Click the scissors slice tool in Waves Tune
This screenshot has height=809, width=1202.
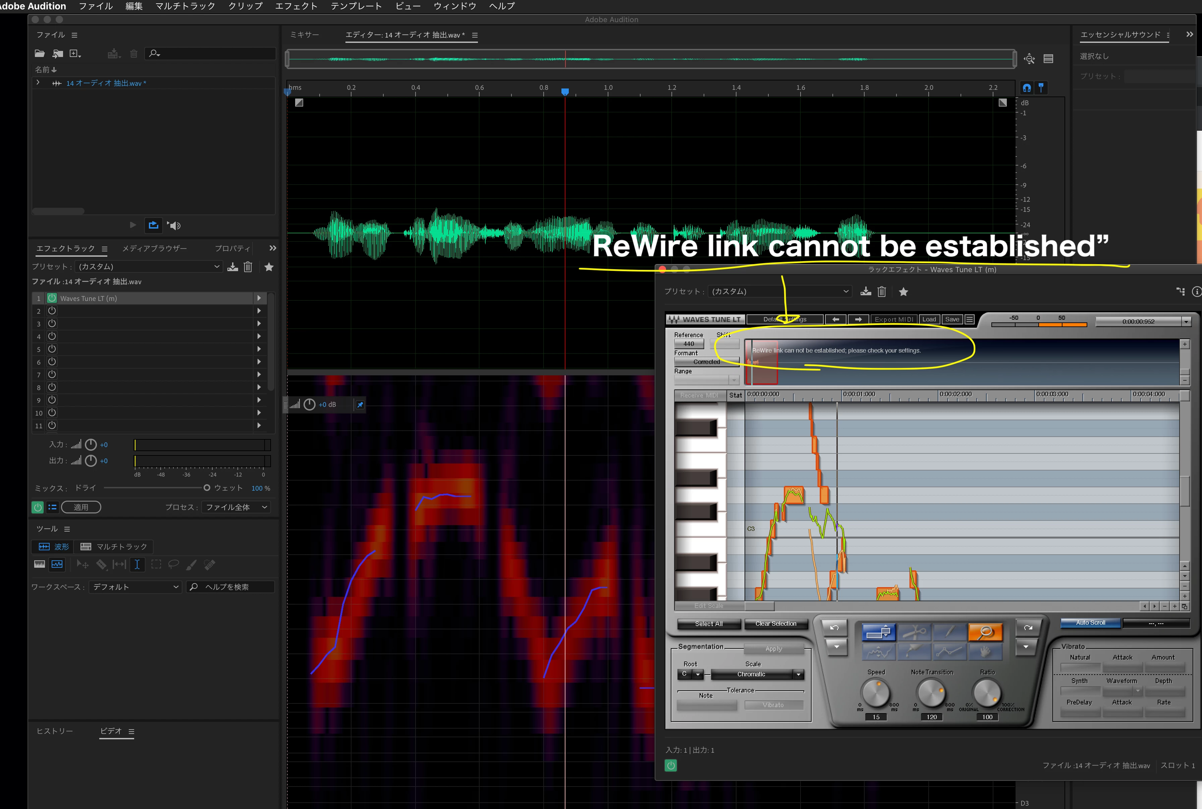pyautogui.click(x=914, y=631)
